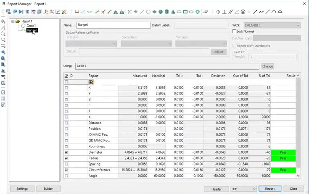Click the Nominal column header
Image resolution: width=309 pixels, height=194 pixels.
pyautogui.click(x=158, y=76)
